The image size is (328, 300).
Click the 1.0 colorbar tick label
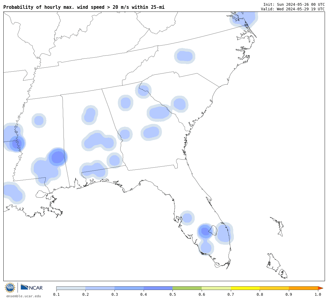click(318, 295)
